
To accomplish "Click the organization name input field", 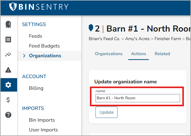I will [138, 98].
